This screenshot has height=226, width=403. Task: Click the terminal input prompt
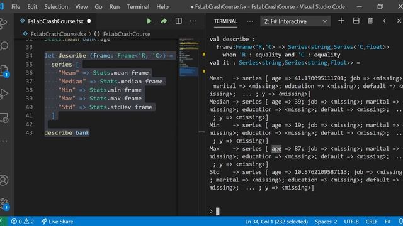point(217,212)
